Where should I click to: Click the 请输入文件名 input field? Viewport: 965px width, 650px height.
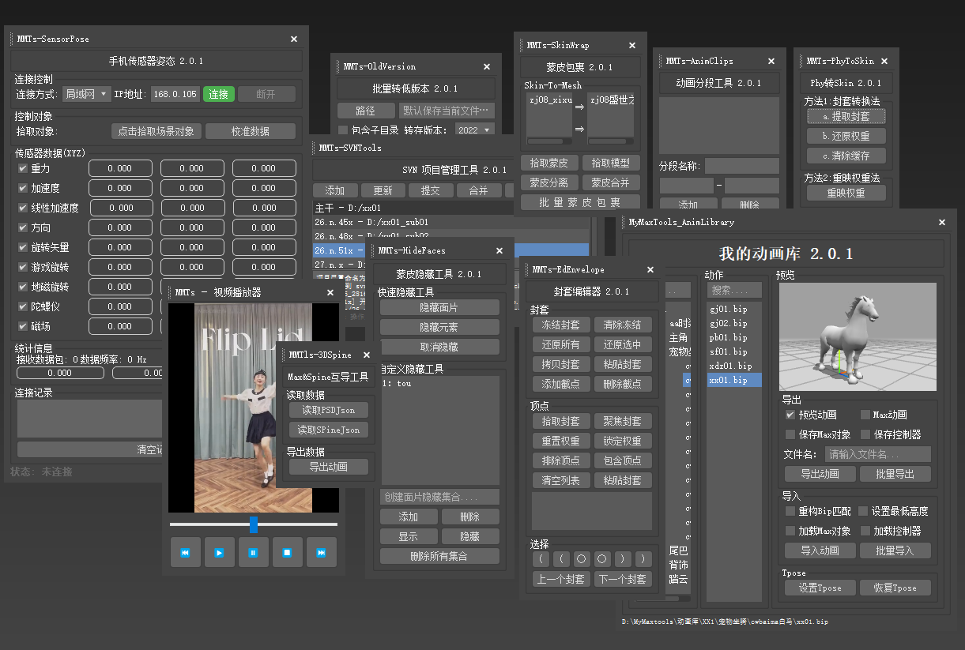pyautogui.click(x=877, y=455)
